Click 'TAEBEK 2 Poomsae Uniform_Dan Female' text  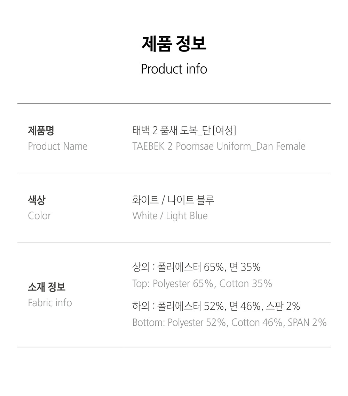(219, 146)
